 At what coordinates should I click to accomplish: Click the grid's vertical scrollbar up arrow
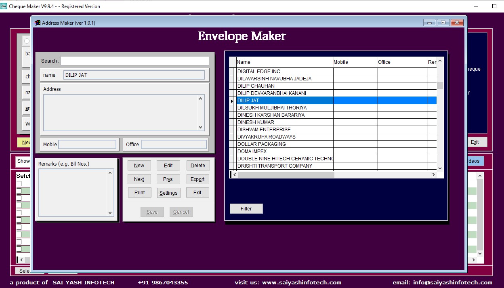(440, 61)
